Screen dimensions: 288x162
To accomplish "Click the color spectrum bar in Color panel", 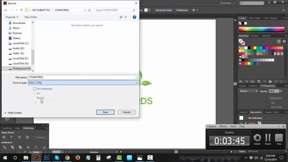I will tap(261, 29).
